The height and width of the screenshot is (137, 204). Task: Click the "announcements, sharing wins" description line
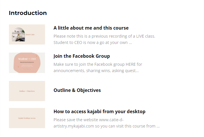tap(96, 71)
